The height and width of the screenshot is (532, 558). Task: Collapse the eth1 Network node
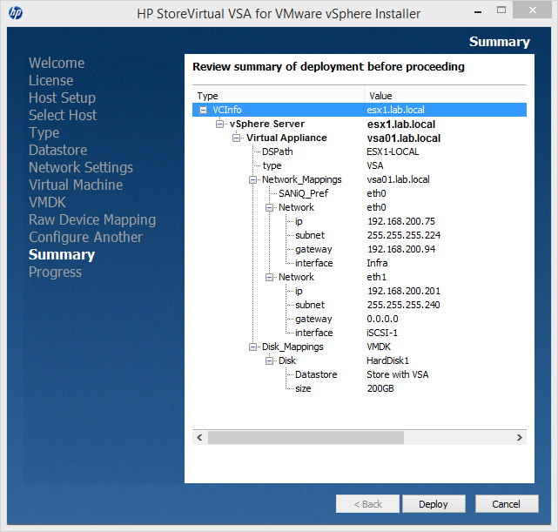(x=269, y=277)
